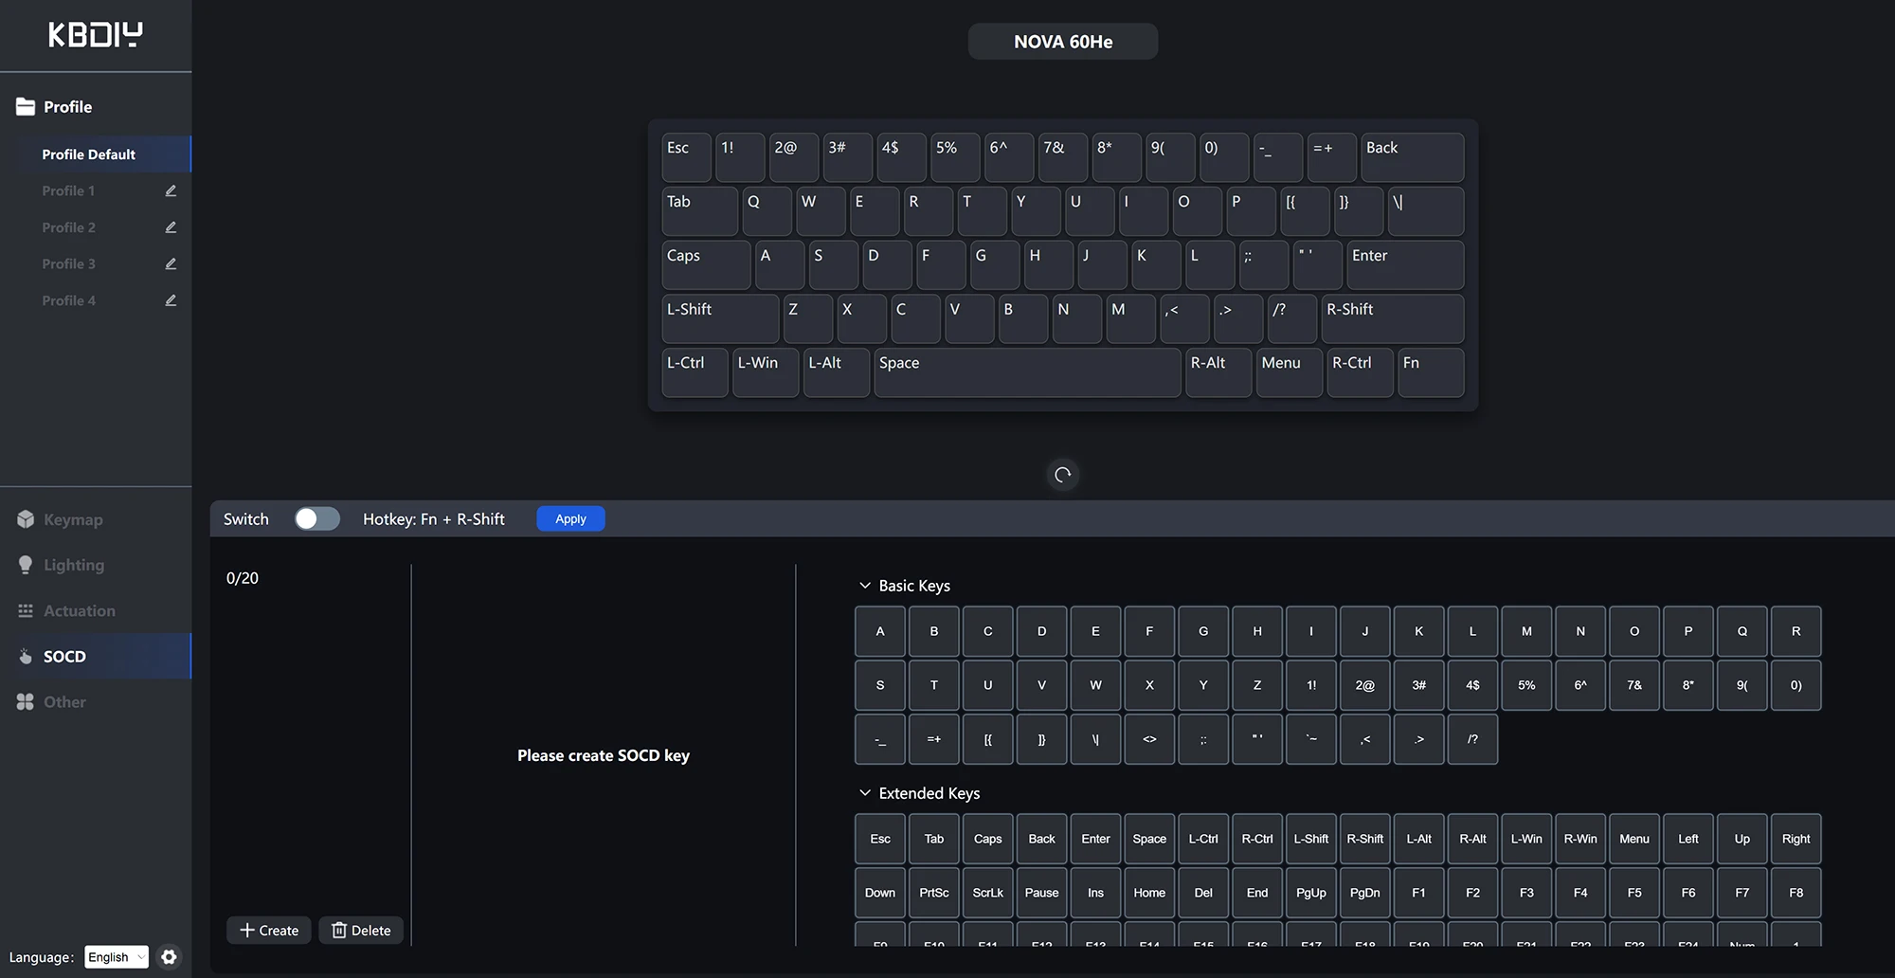Click the edit pencil next to Profile 1
The height and width of the screenshot is (978, 1895).
171,190
